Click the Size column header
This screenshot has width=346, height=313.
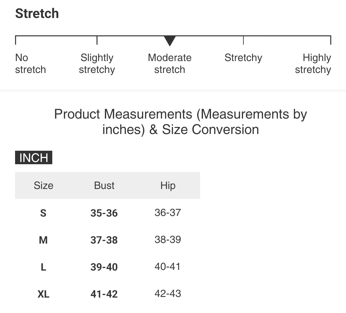pos(43,185)
